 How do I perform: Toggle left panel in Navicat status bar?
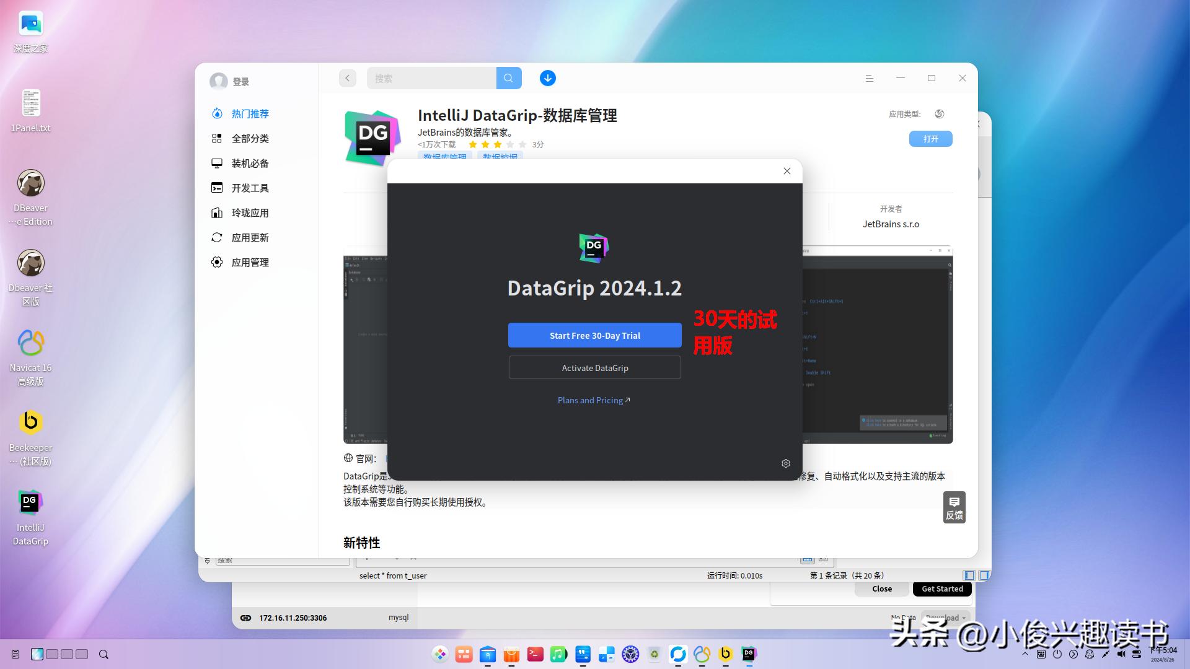pos(969,575)
